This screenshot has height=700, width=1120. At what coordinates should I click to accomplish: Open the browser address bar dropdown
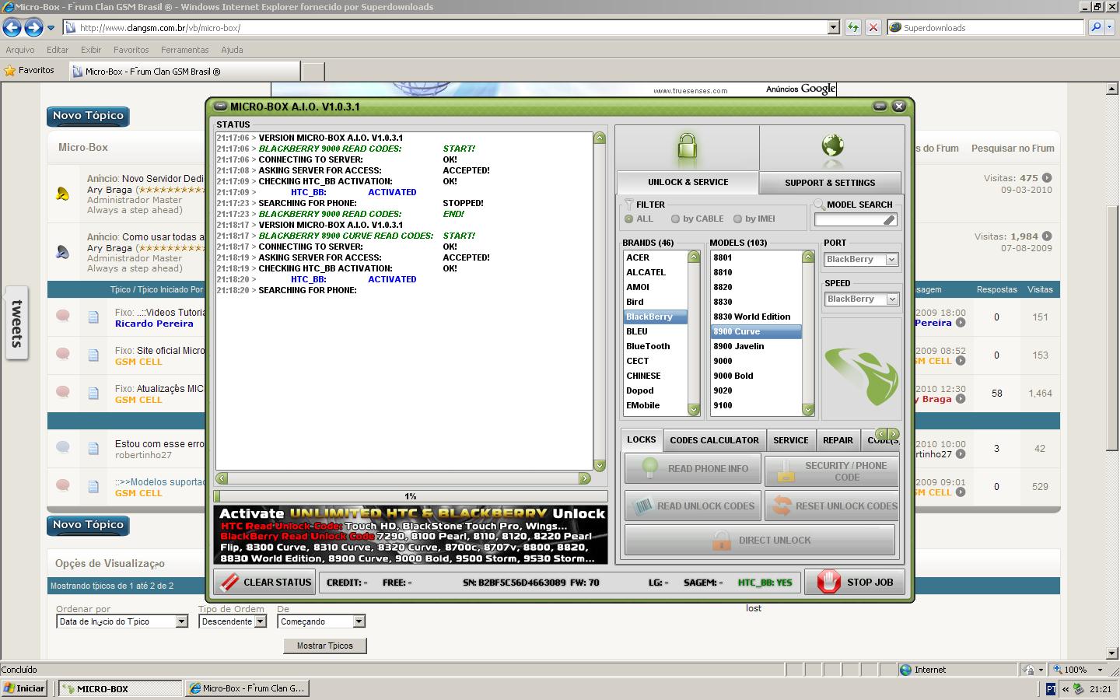pos(833,27)
